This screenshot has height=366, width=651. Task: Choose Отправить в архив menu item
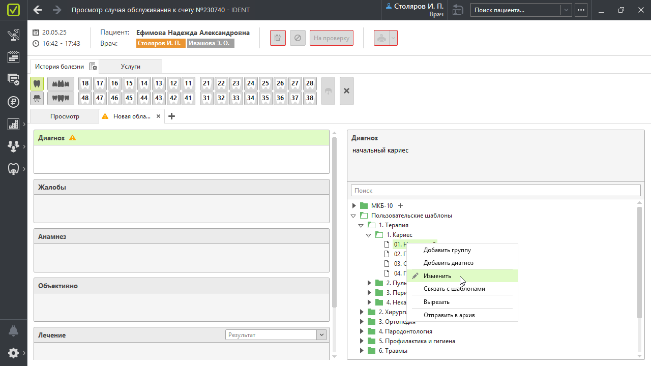[x=462, y=315]
